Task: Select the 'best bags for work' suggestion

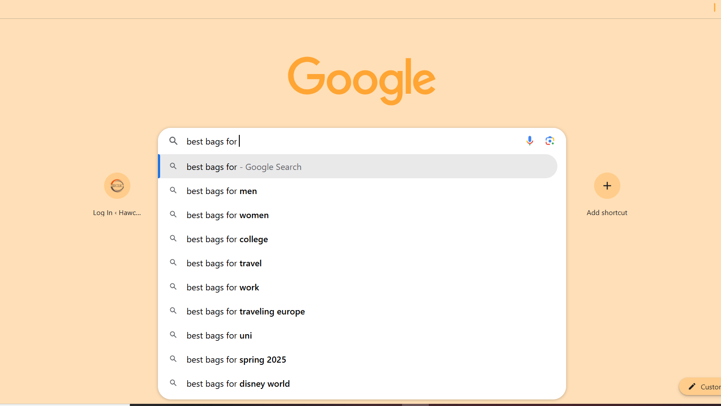Action: (358, 287)
